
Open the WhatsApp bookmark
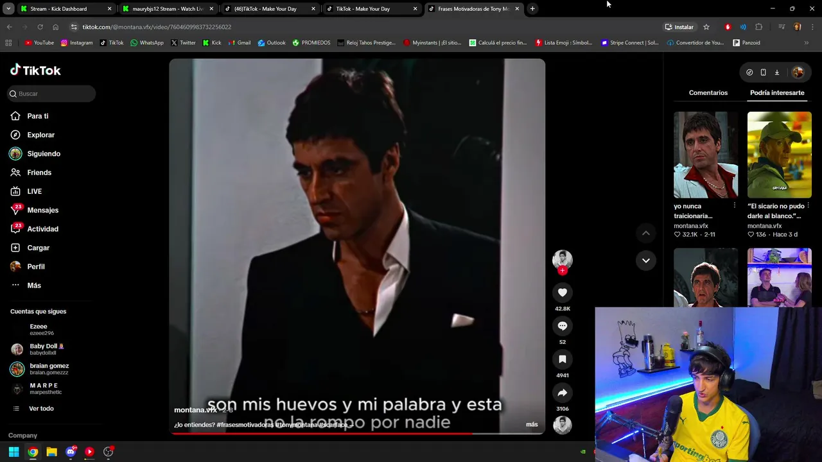(x=146, y=43)
